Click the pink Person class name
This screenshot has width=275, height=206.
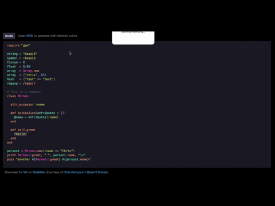click(23, 96)
